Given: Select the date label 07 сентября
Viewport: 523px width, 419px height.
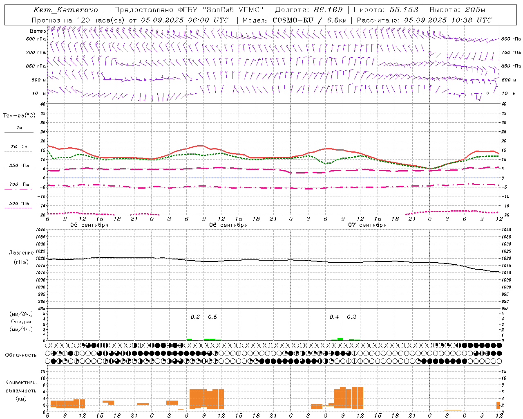Looking at the screenshot, I should [367, 225].
